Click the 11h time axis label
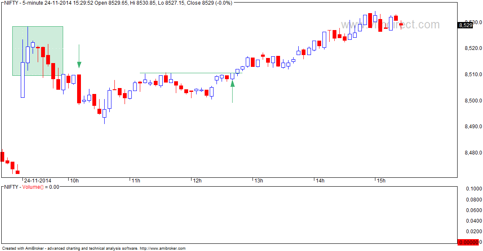The image size is (483, 251). point(136,181)
